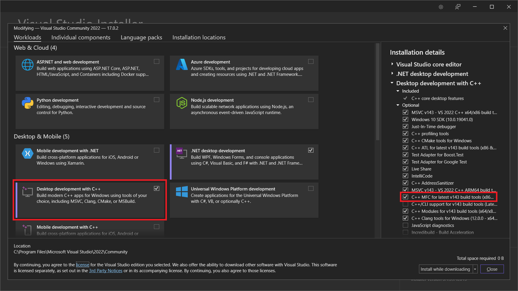Image resolution: width=518 pixels, height=291 pixels.
Task: Close the Modifying dialog with the X
Action: [505, 28]
